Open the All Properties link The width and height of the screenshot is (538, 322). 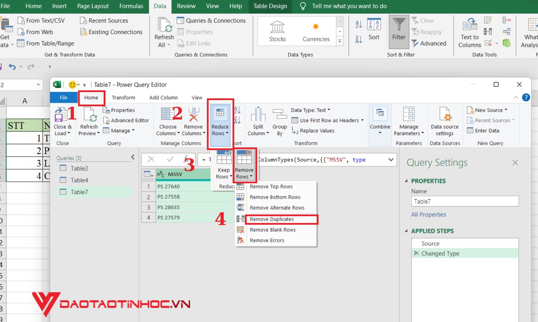[429, 215]
